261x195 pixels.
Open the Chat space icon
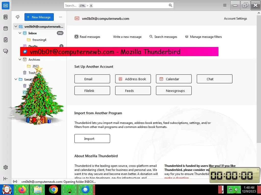(6, 51)
